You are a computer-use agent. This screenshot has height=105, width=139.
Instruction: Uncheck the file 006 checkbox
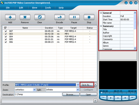click(x=6, y=42)
